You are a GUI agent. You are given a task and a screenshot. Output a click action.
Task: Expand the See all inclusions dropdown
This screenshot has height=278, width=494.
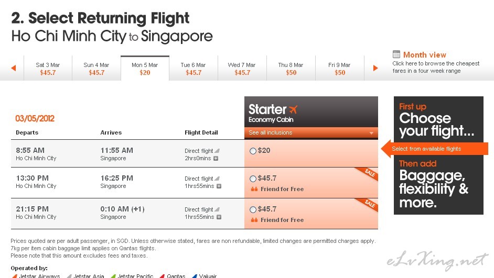click(311, 132)
